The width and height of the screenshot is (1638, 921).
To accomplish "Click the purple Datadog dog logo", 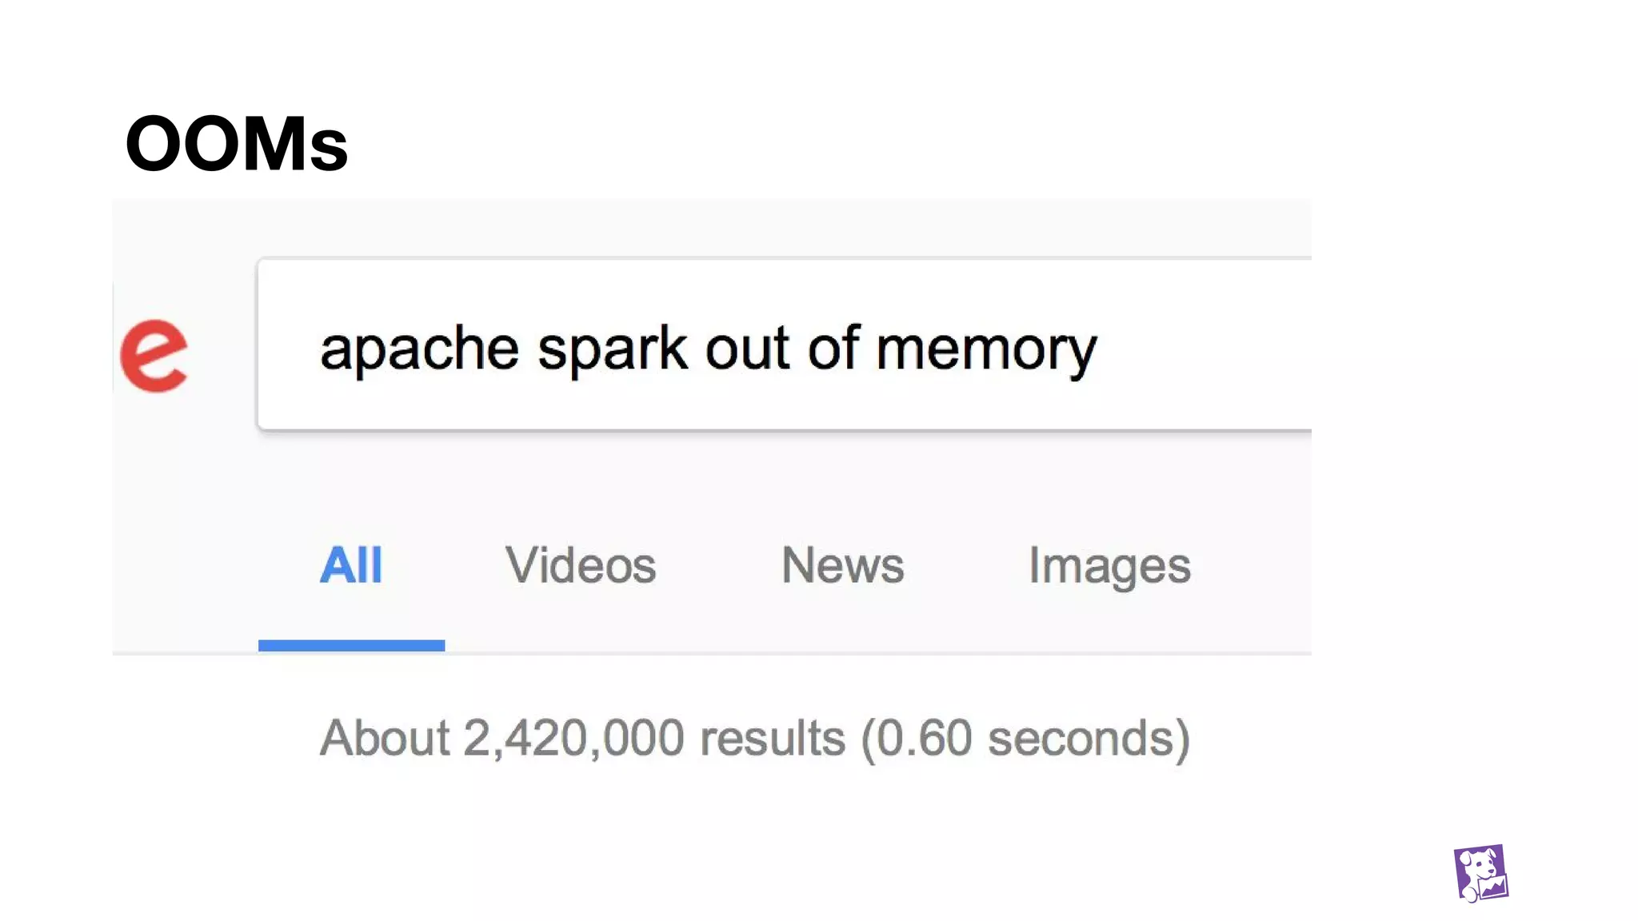I will point(1481,873).
